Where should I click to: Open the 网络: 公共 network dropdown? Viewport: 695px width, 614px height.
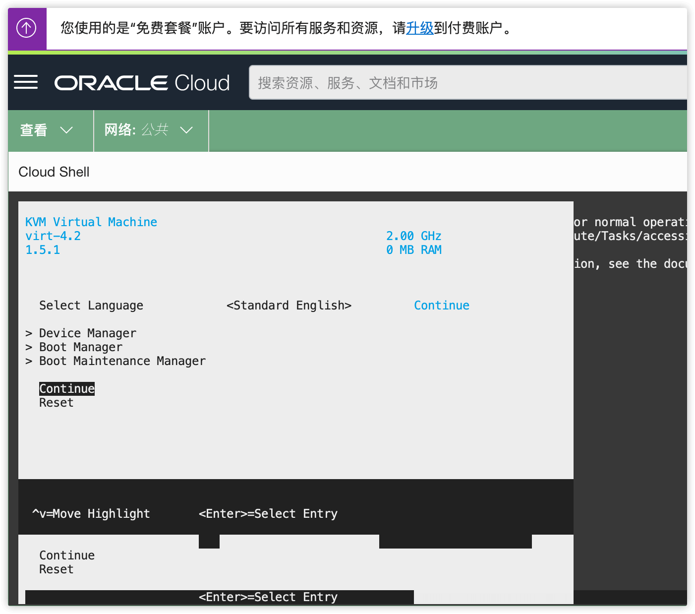point(149,130)
